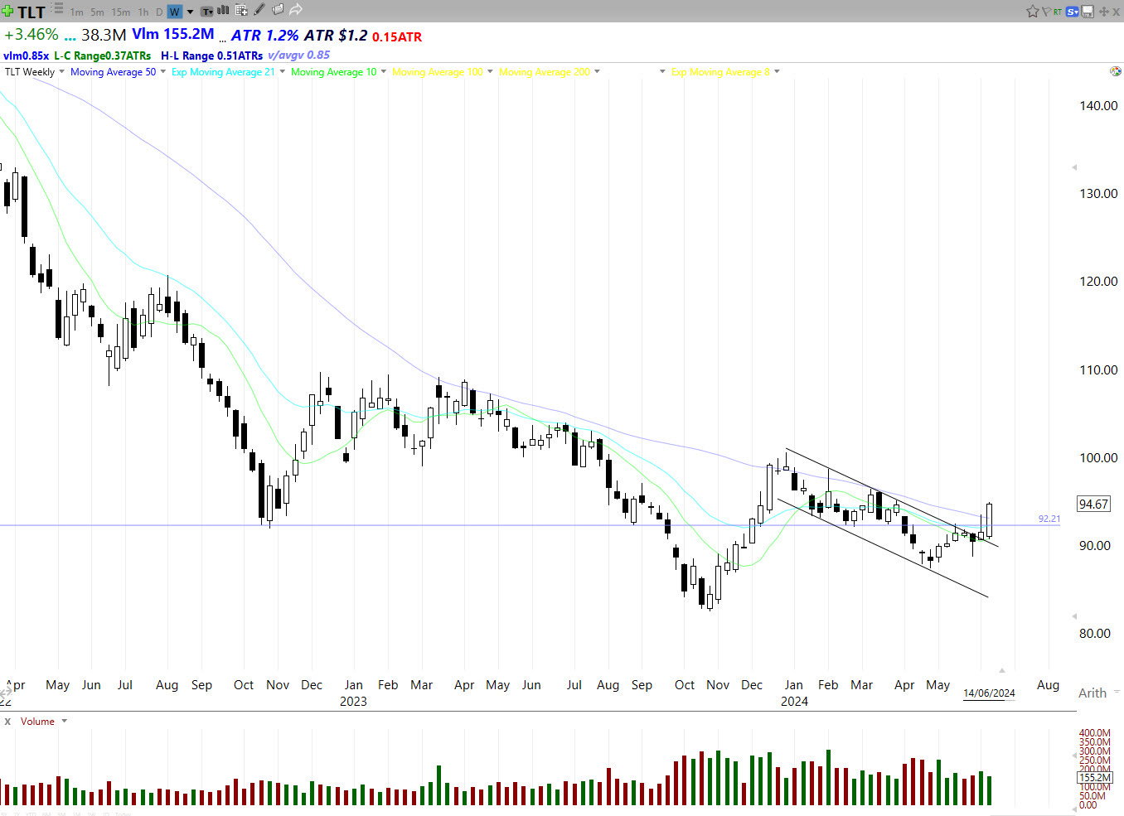Open the timeframe dropdown arrow after W
This screenshot has width=1124, height=816.
tap(191, 12)
